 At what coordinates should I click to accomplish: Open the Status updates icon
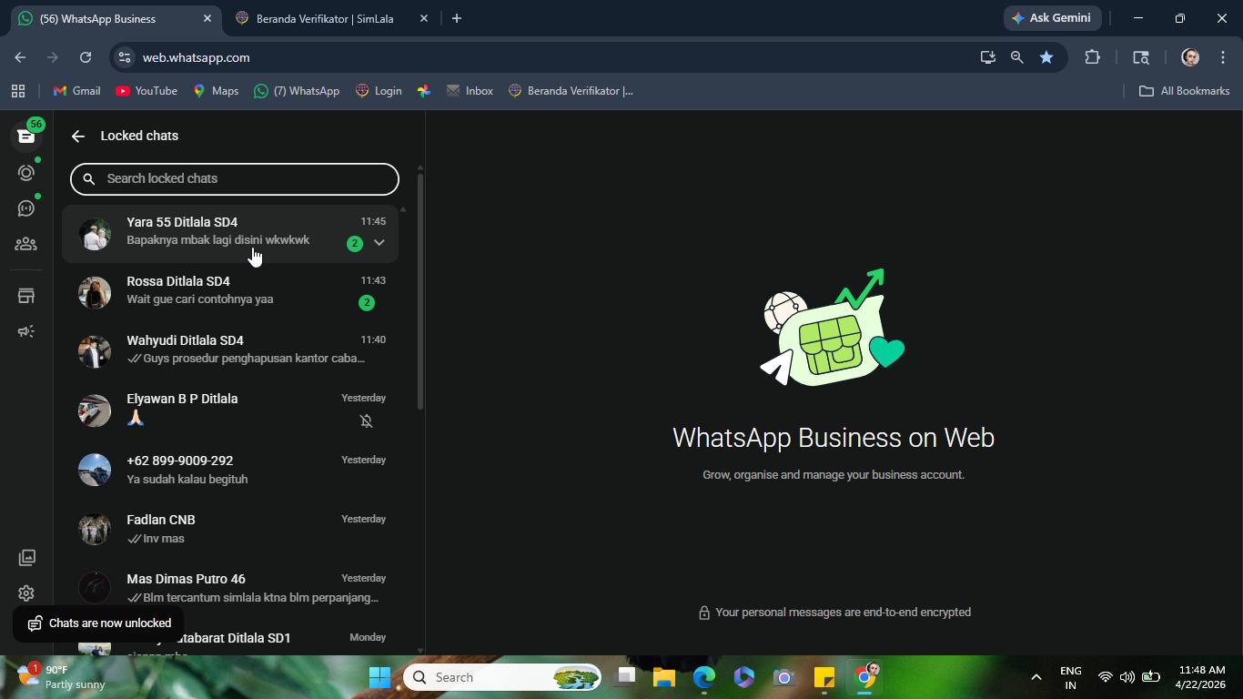click(25, 173)
